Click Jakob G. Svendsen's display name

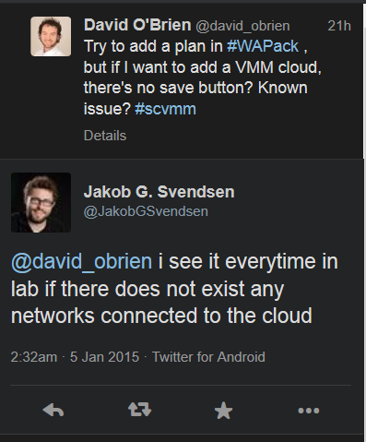point(159,192)
